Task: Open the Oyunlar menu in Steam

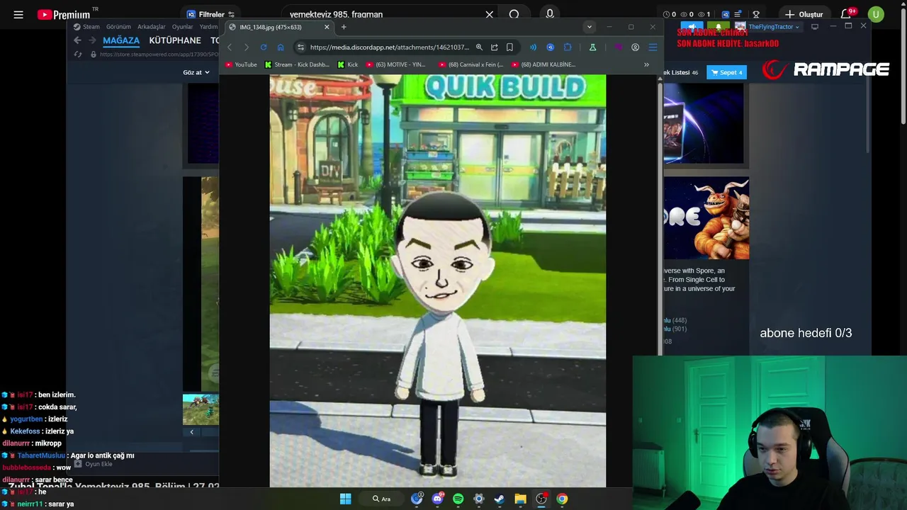Action: [182, 27]
